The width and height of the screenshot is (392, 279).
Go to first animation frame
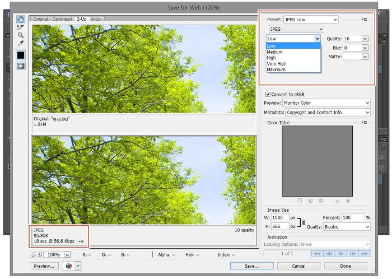point(318,253)
